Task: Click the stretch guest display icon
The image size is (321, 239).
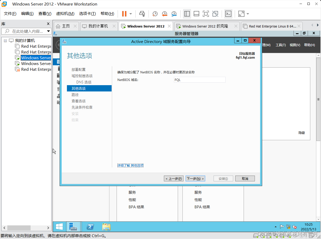Action: point(241,14)
